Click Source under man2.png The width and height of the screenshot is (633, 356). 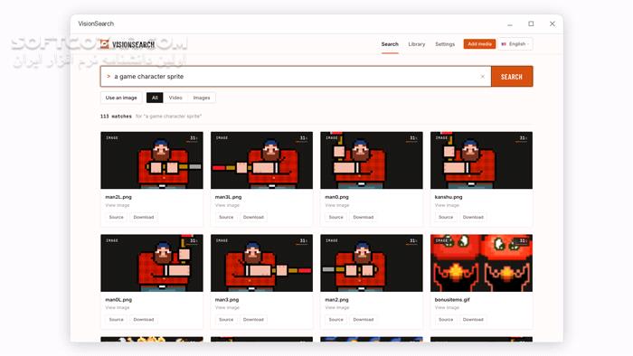point(335,319)
